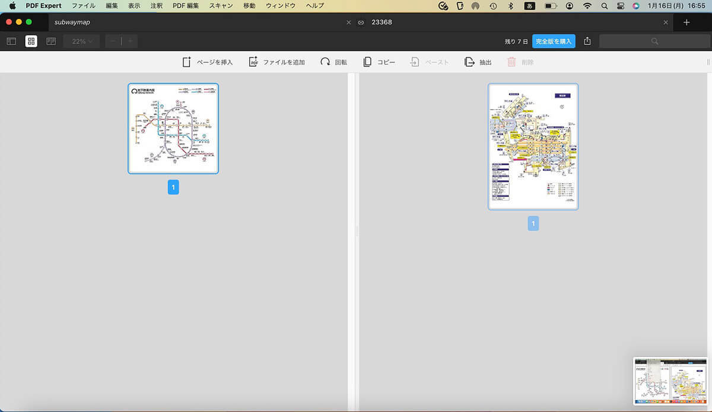
Task: Click the link icon beside the 23368 tab
Action: click(360, 23)
